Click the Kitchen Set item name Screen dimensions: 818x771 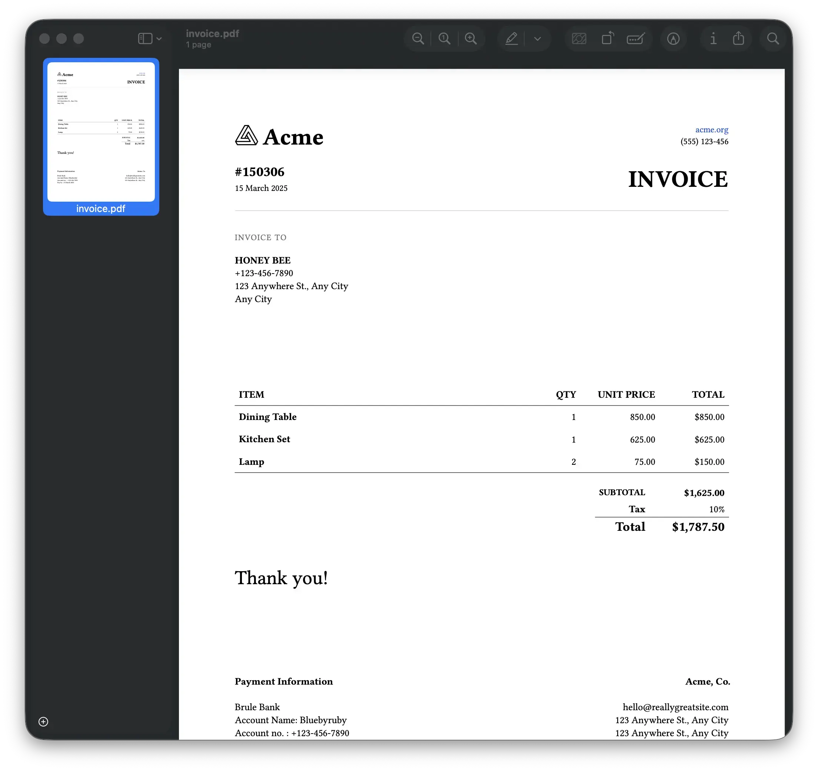[x=264, y=439]
